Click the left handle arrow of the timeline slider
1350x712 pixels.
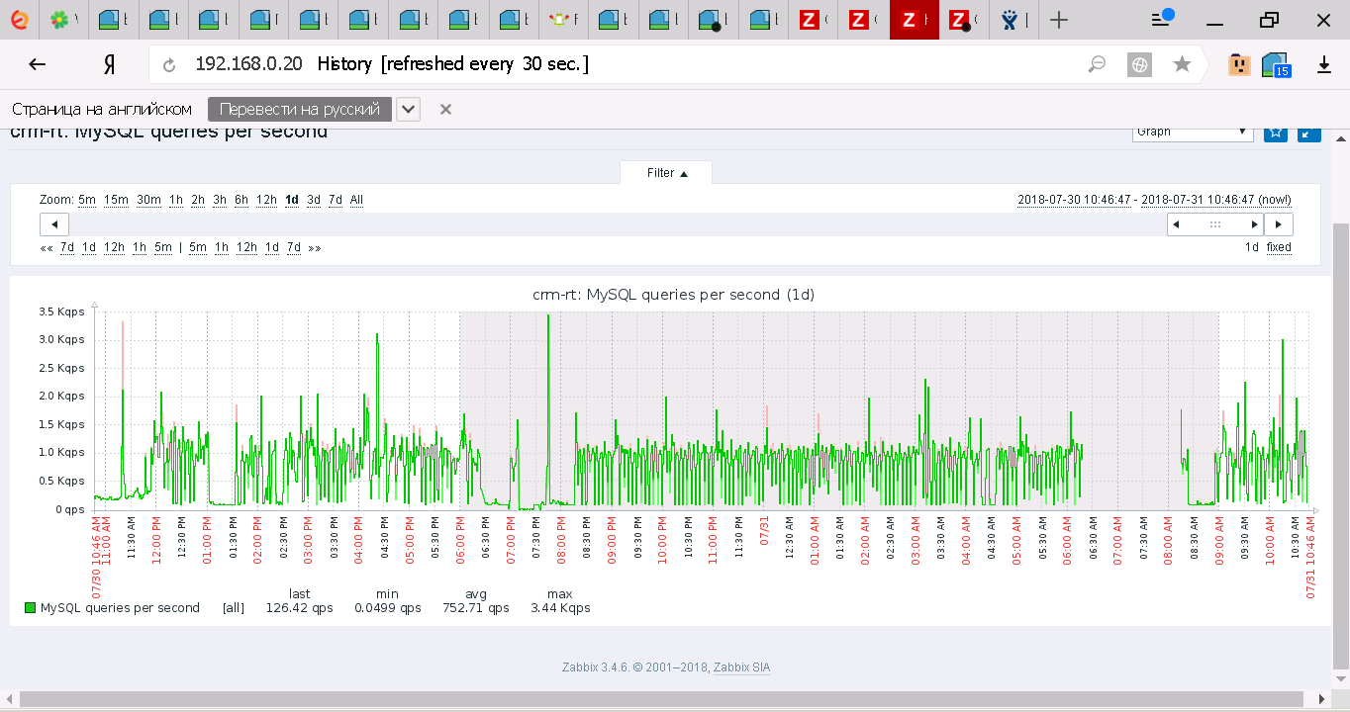1176,224
